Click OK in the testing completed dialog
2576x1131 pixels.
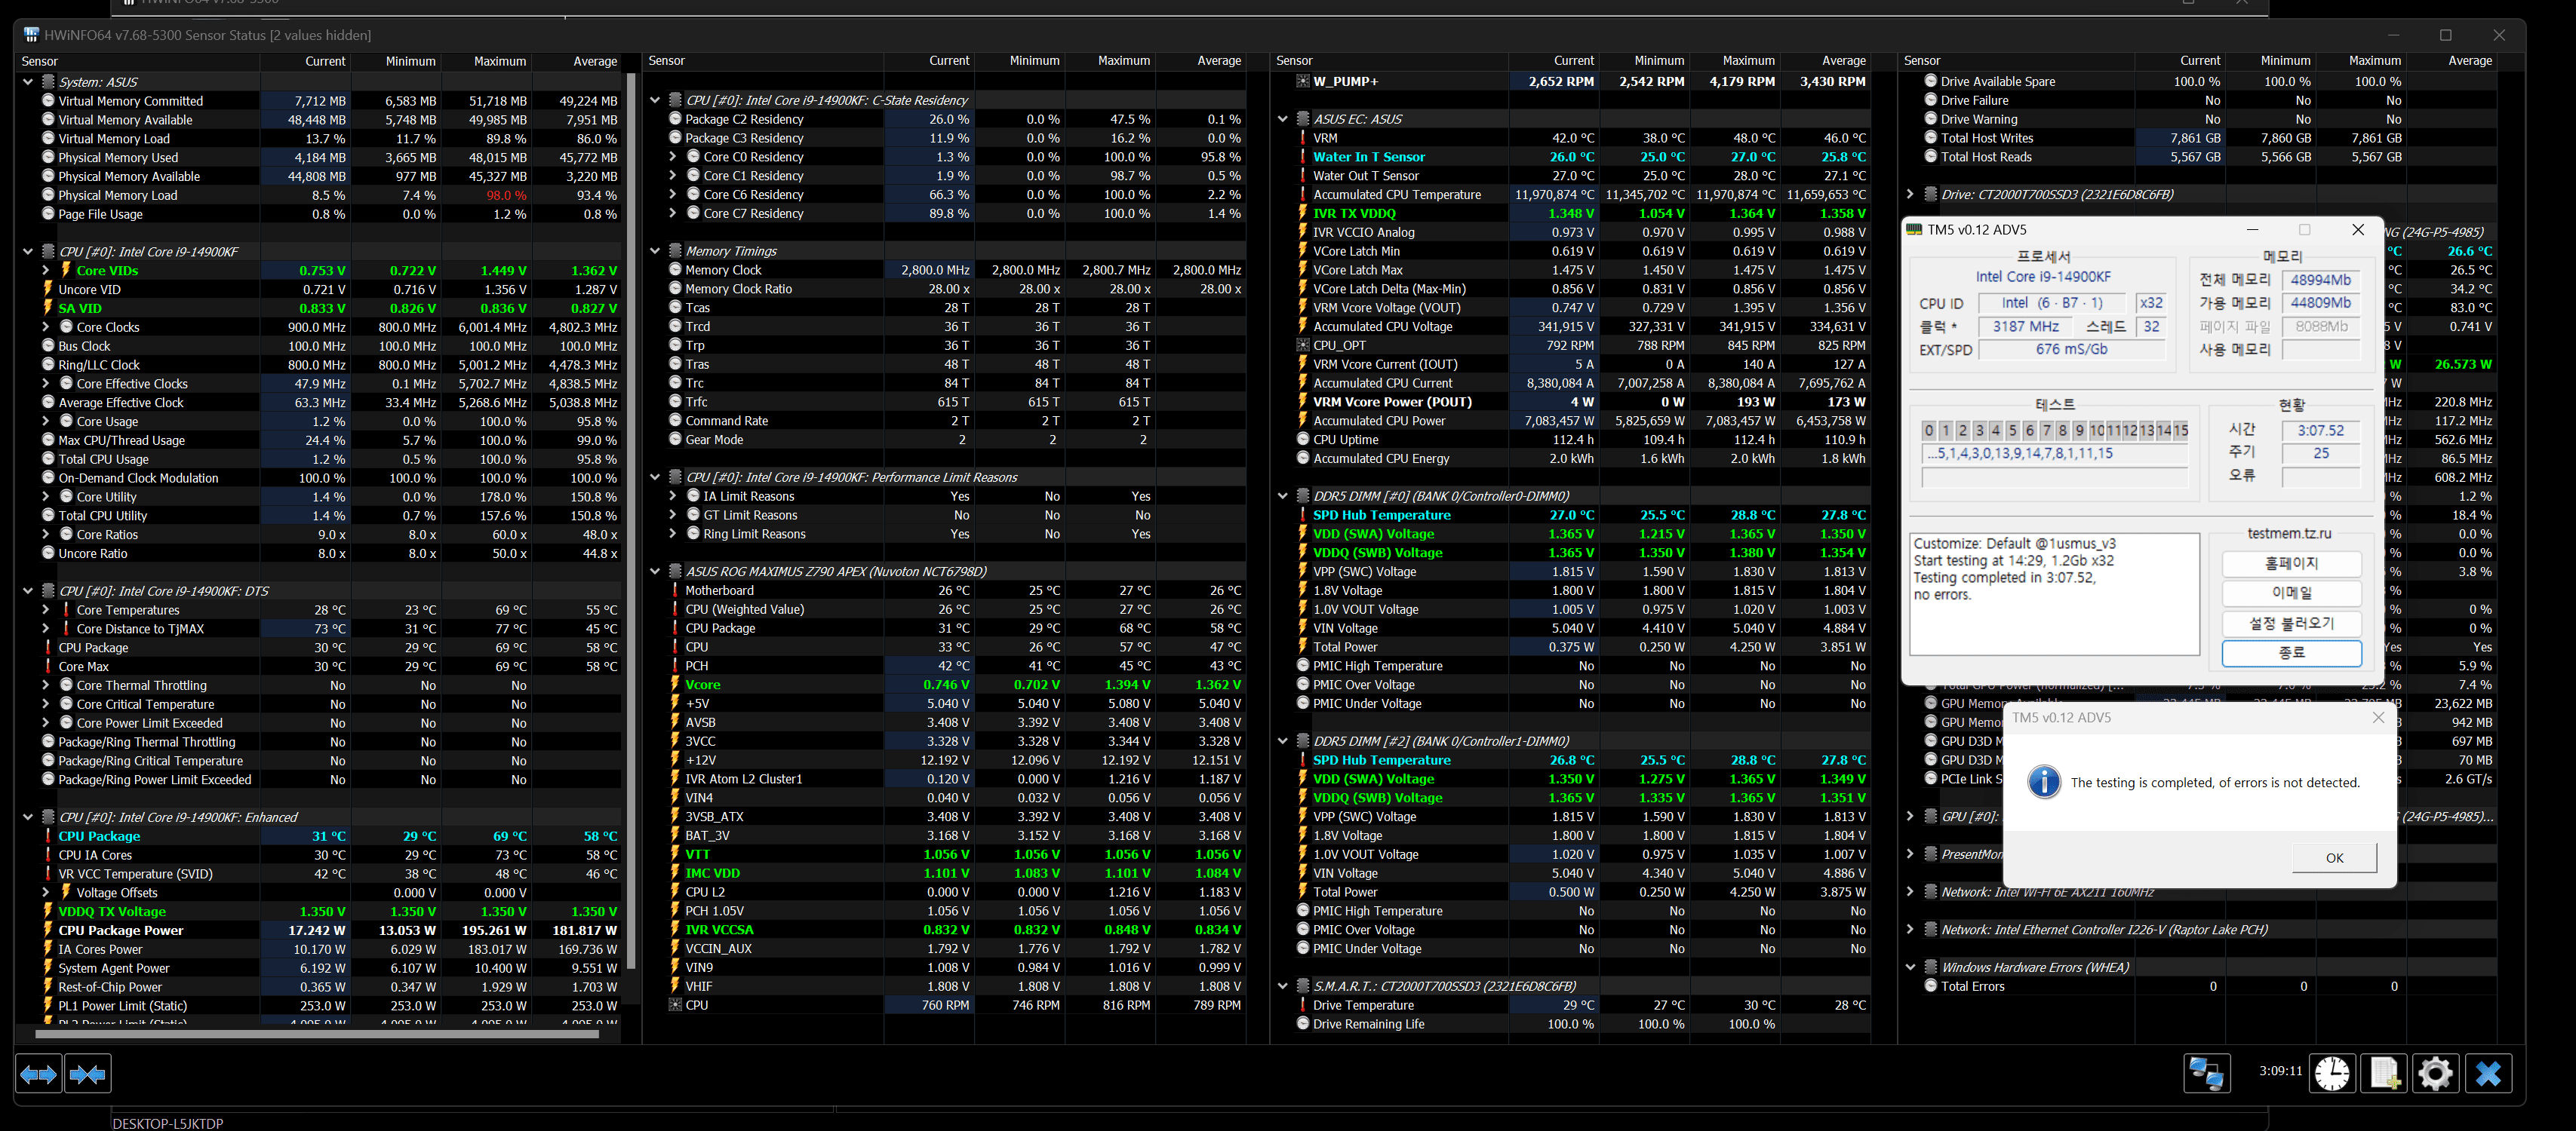[2334, 857]
